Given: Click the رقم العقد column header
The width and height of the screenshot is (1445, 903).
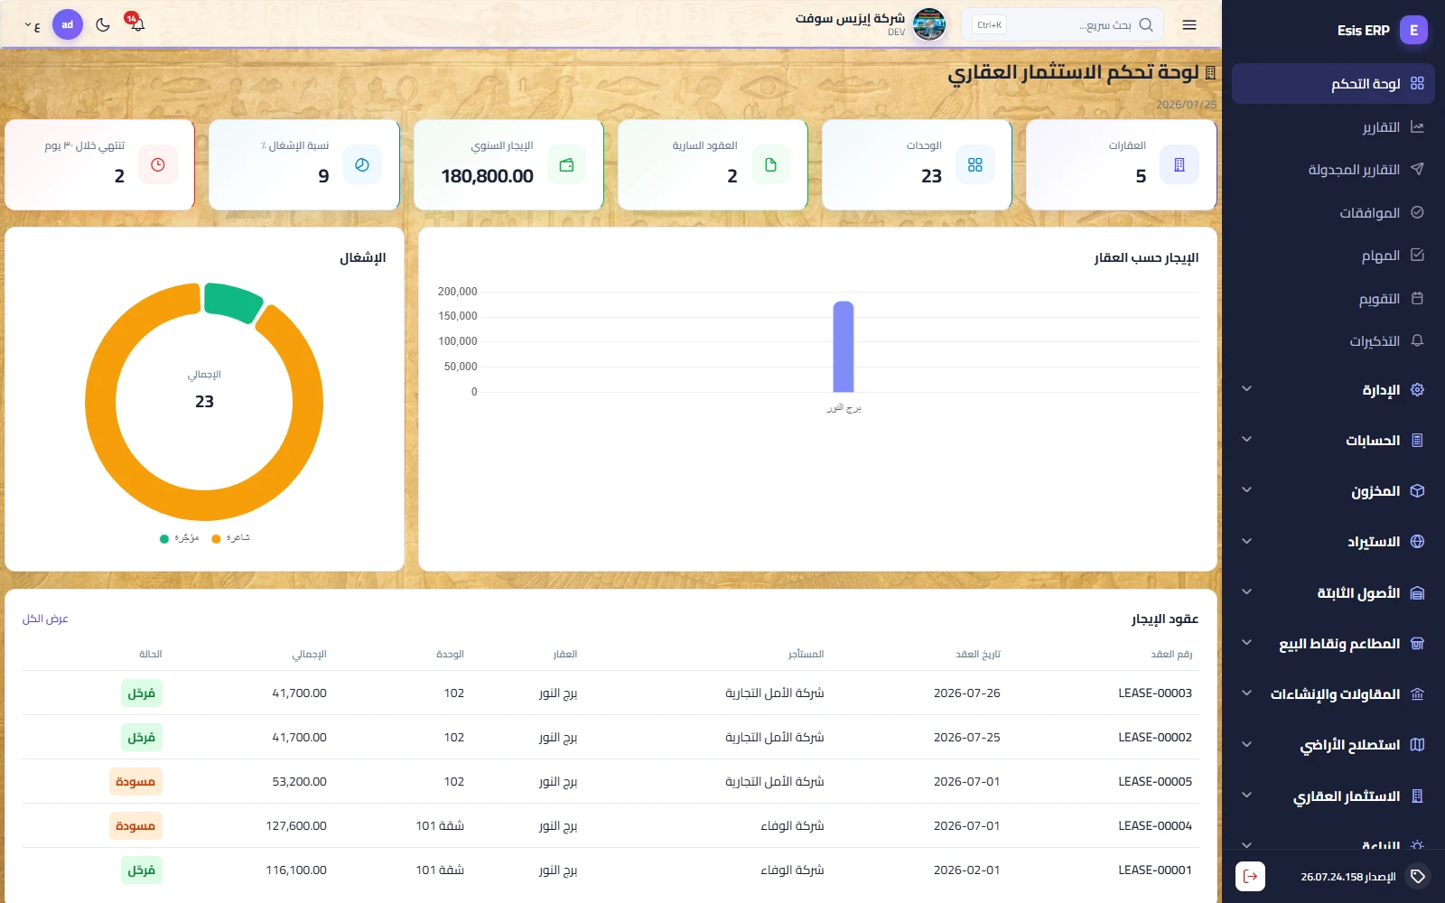Looking at the screenshot, I should 1171,654.
